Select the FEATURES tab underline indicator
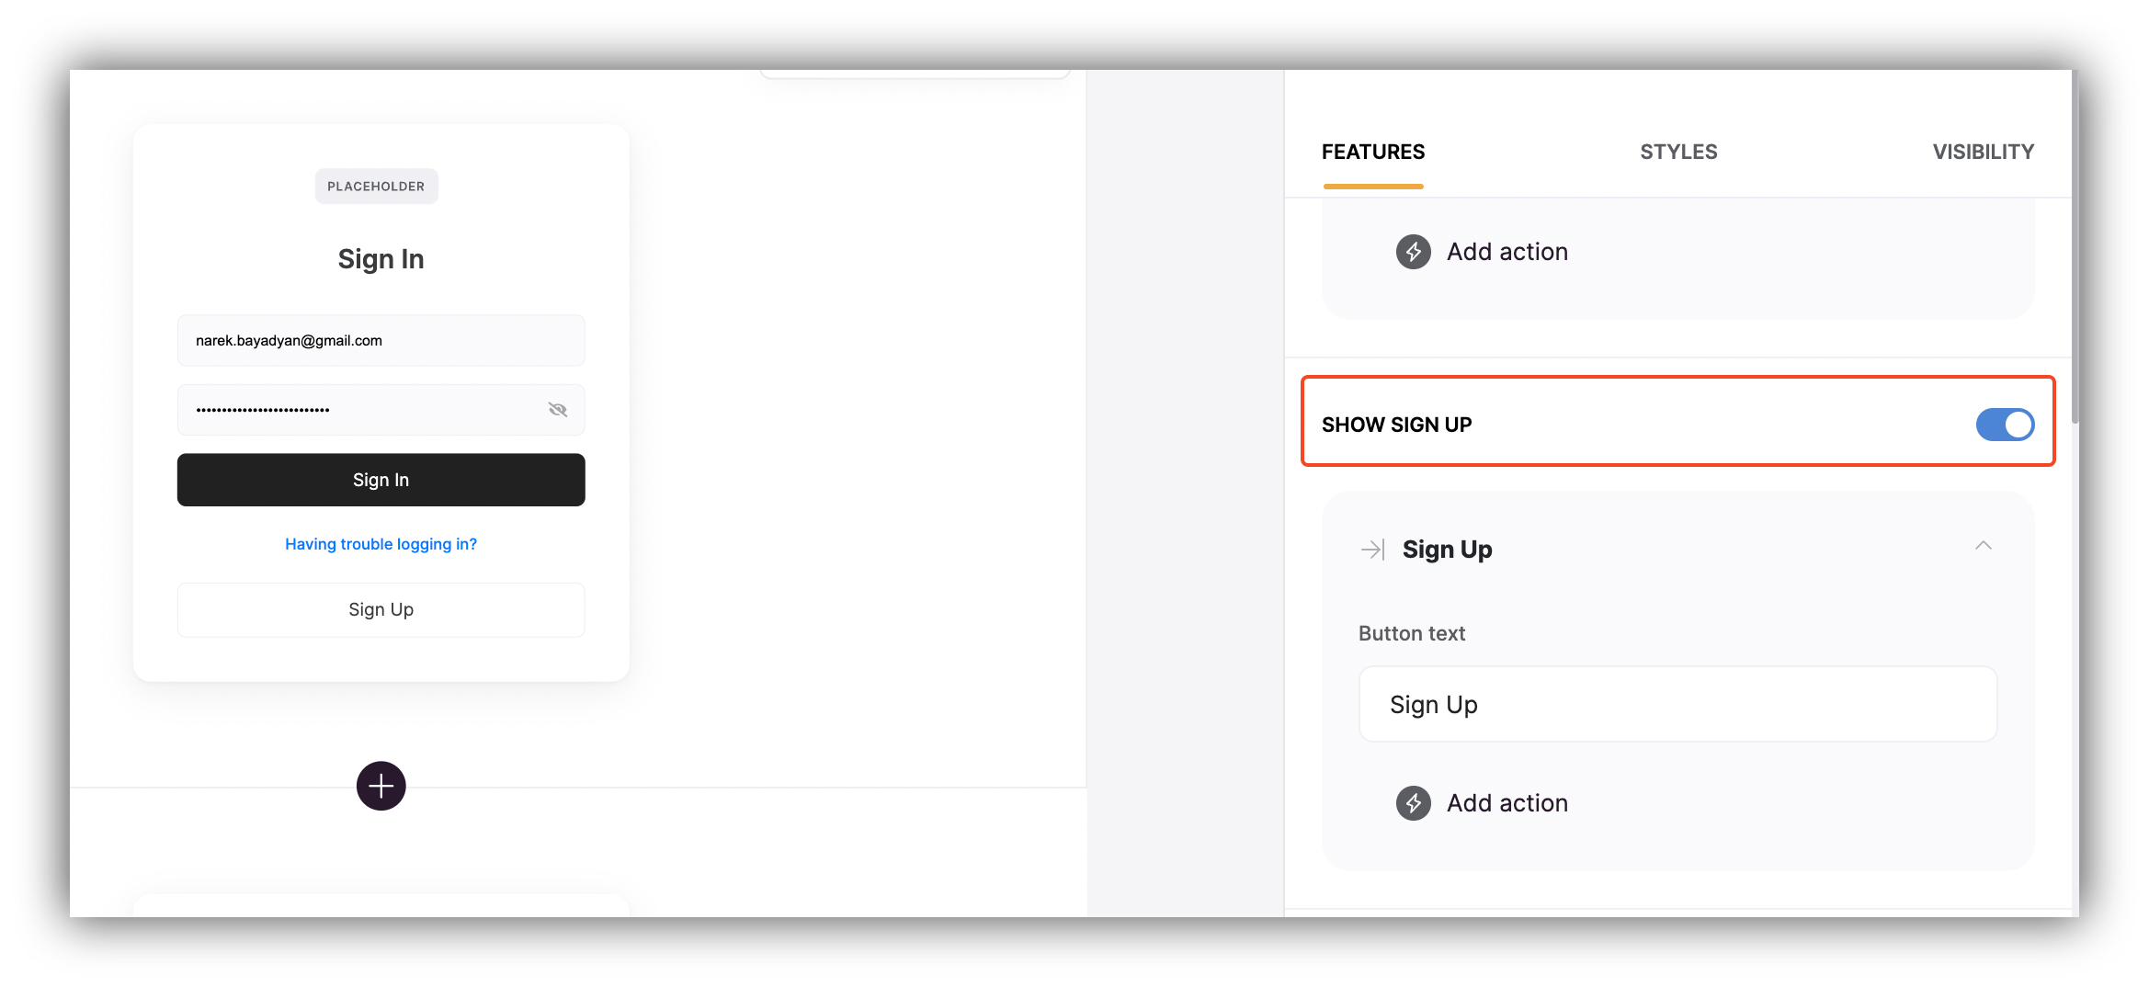 click(1372, 186)
